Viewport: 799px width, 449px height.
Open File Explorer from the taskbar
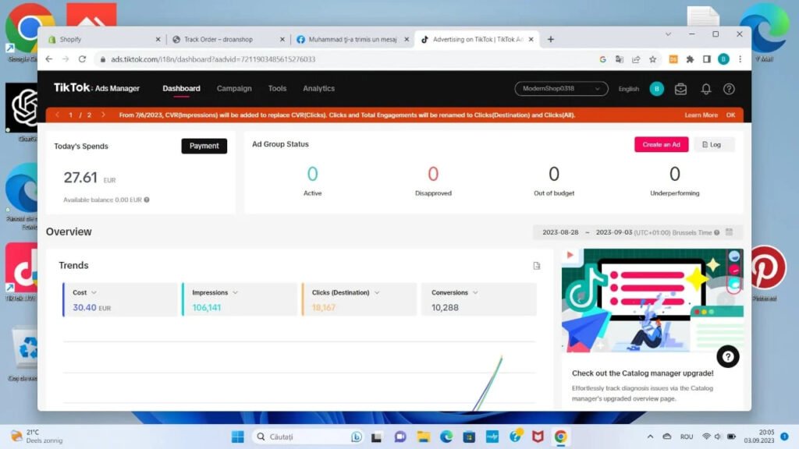tap(423, 437)
